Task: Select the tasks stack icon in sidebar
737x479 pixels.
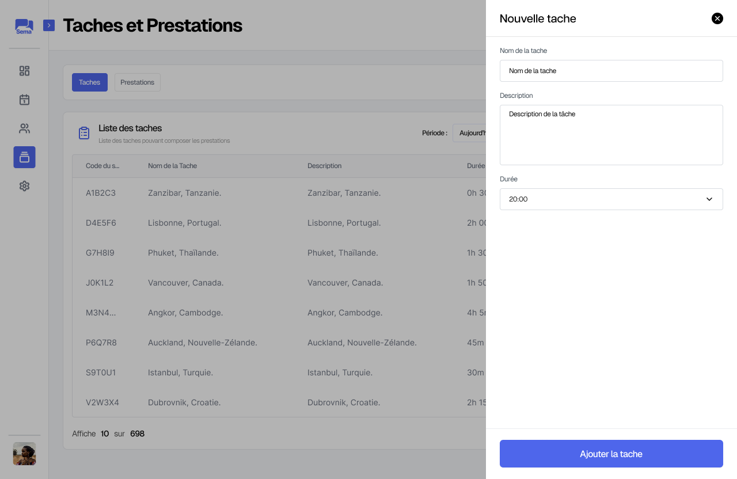Action: 24,157
